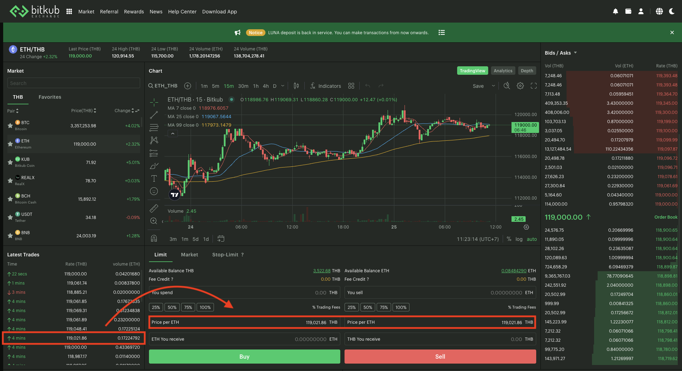Select the text annotation tool
The width and height of the screenshot is (682, 371).
pos(154,178)
